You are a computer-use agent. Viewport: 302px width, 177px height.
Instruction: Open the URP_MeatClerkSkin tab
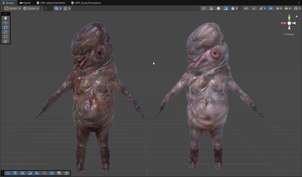(x=51, y=3)
